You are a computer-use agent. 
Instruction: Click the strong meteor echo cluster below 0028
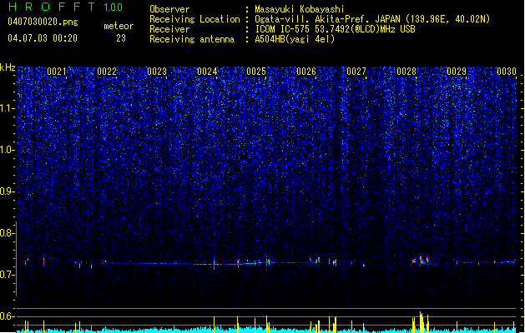[421, 261]
